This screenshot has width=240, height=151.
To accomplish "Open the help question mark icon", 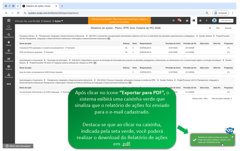I will (x=206, y=21).
